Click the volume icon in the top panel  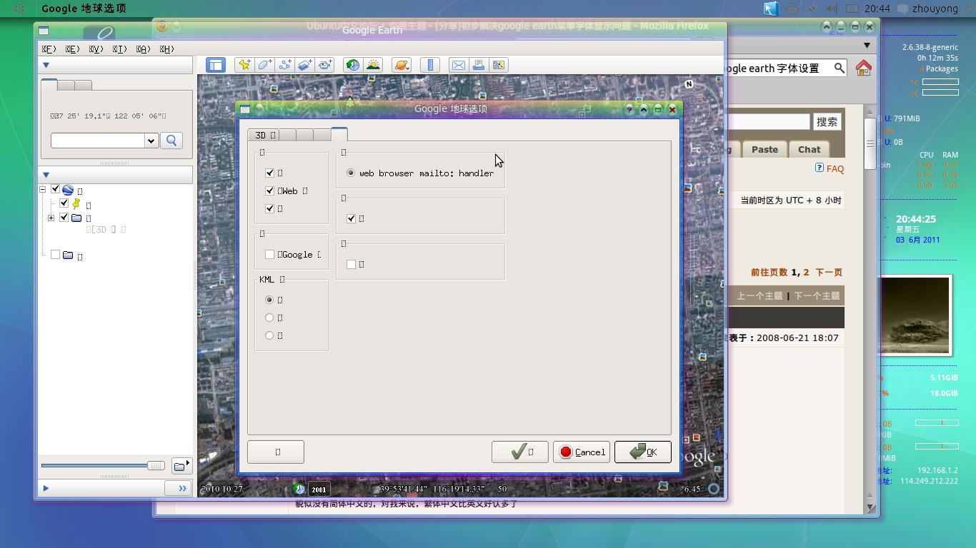coord(832,9)
